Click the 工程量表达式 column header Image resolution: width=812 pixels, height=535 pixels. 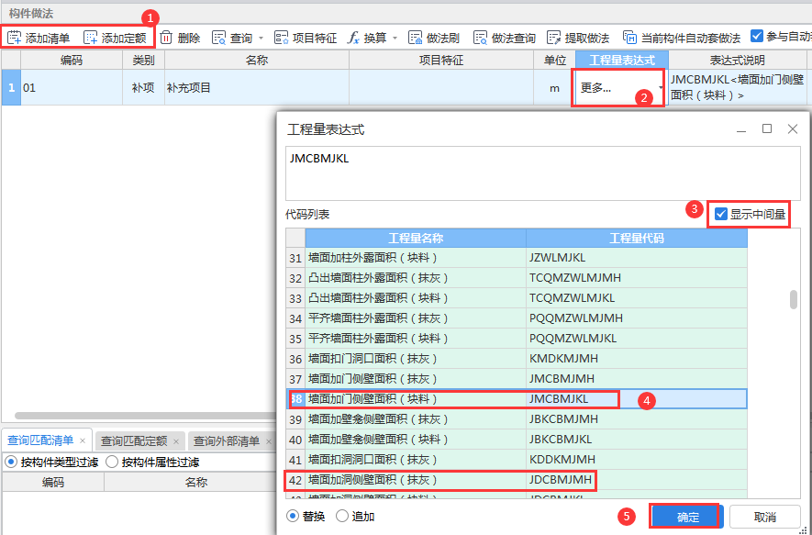[x=622, y=60]
